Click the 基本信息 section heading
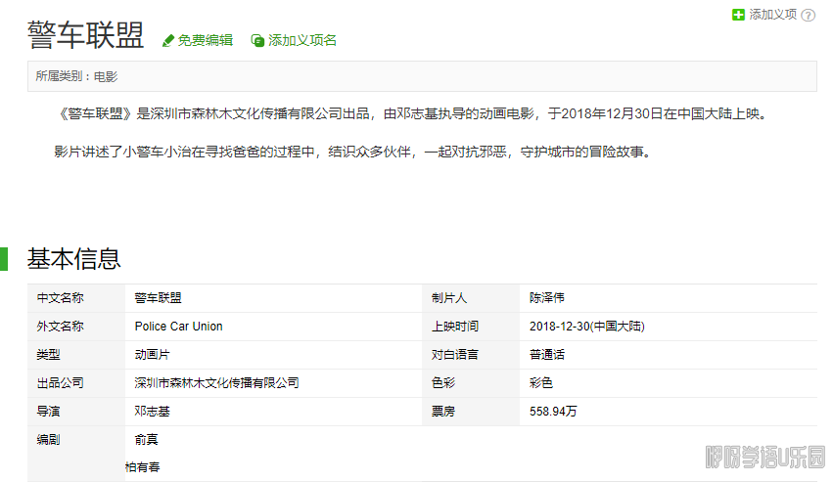Image resolution: width=833 pixels, height=482 pixels. pyautogui.click(x=74, y=259)
